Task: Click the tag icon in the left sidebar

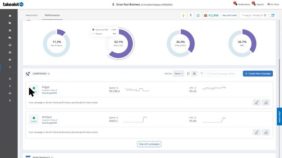Action: 10,23
